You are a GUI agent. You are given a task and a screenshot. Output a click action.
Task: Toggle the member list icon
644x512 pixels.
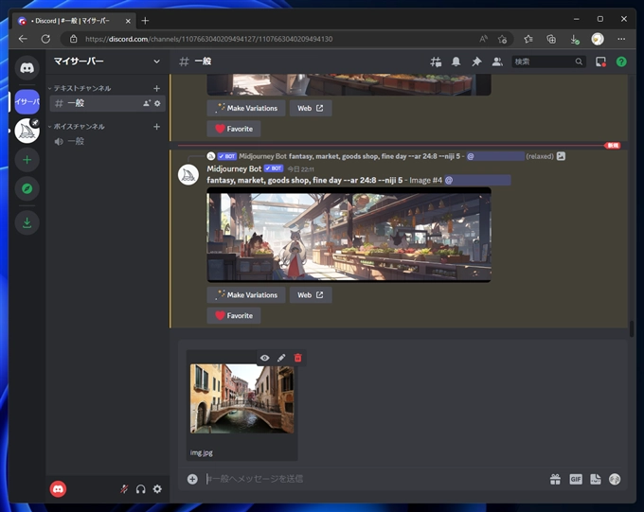tap(497, 62)
